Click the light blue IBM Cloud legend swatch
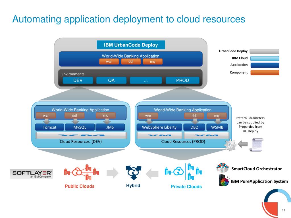The height and width of the screenshot is (218, 291). tap(265, 58)
